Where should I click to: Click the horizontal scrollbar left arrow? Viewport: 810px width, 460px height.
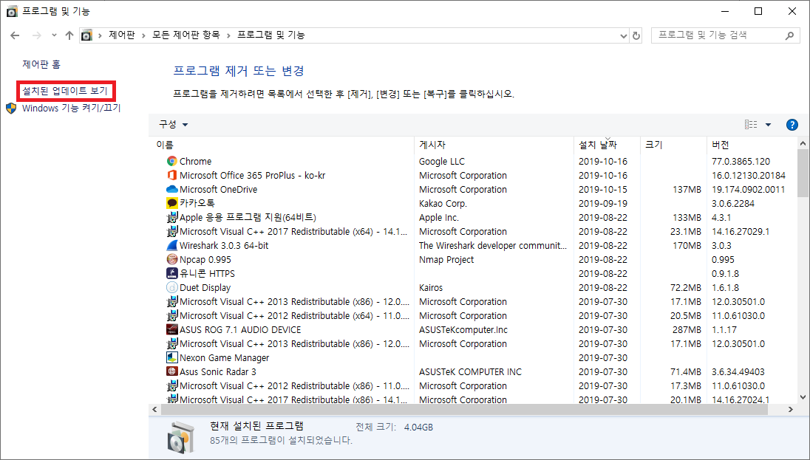click(154, 409)
